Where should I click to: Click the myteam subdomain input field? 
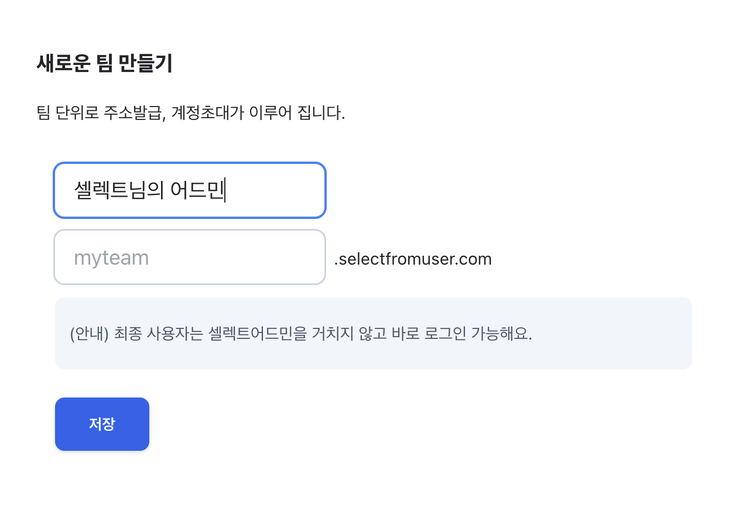[x=190, y=257]
